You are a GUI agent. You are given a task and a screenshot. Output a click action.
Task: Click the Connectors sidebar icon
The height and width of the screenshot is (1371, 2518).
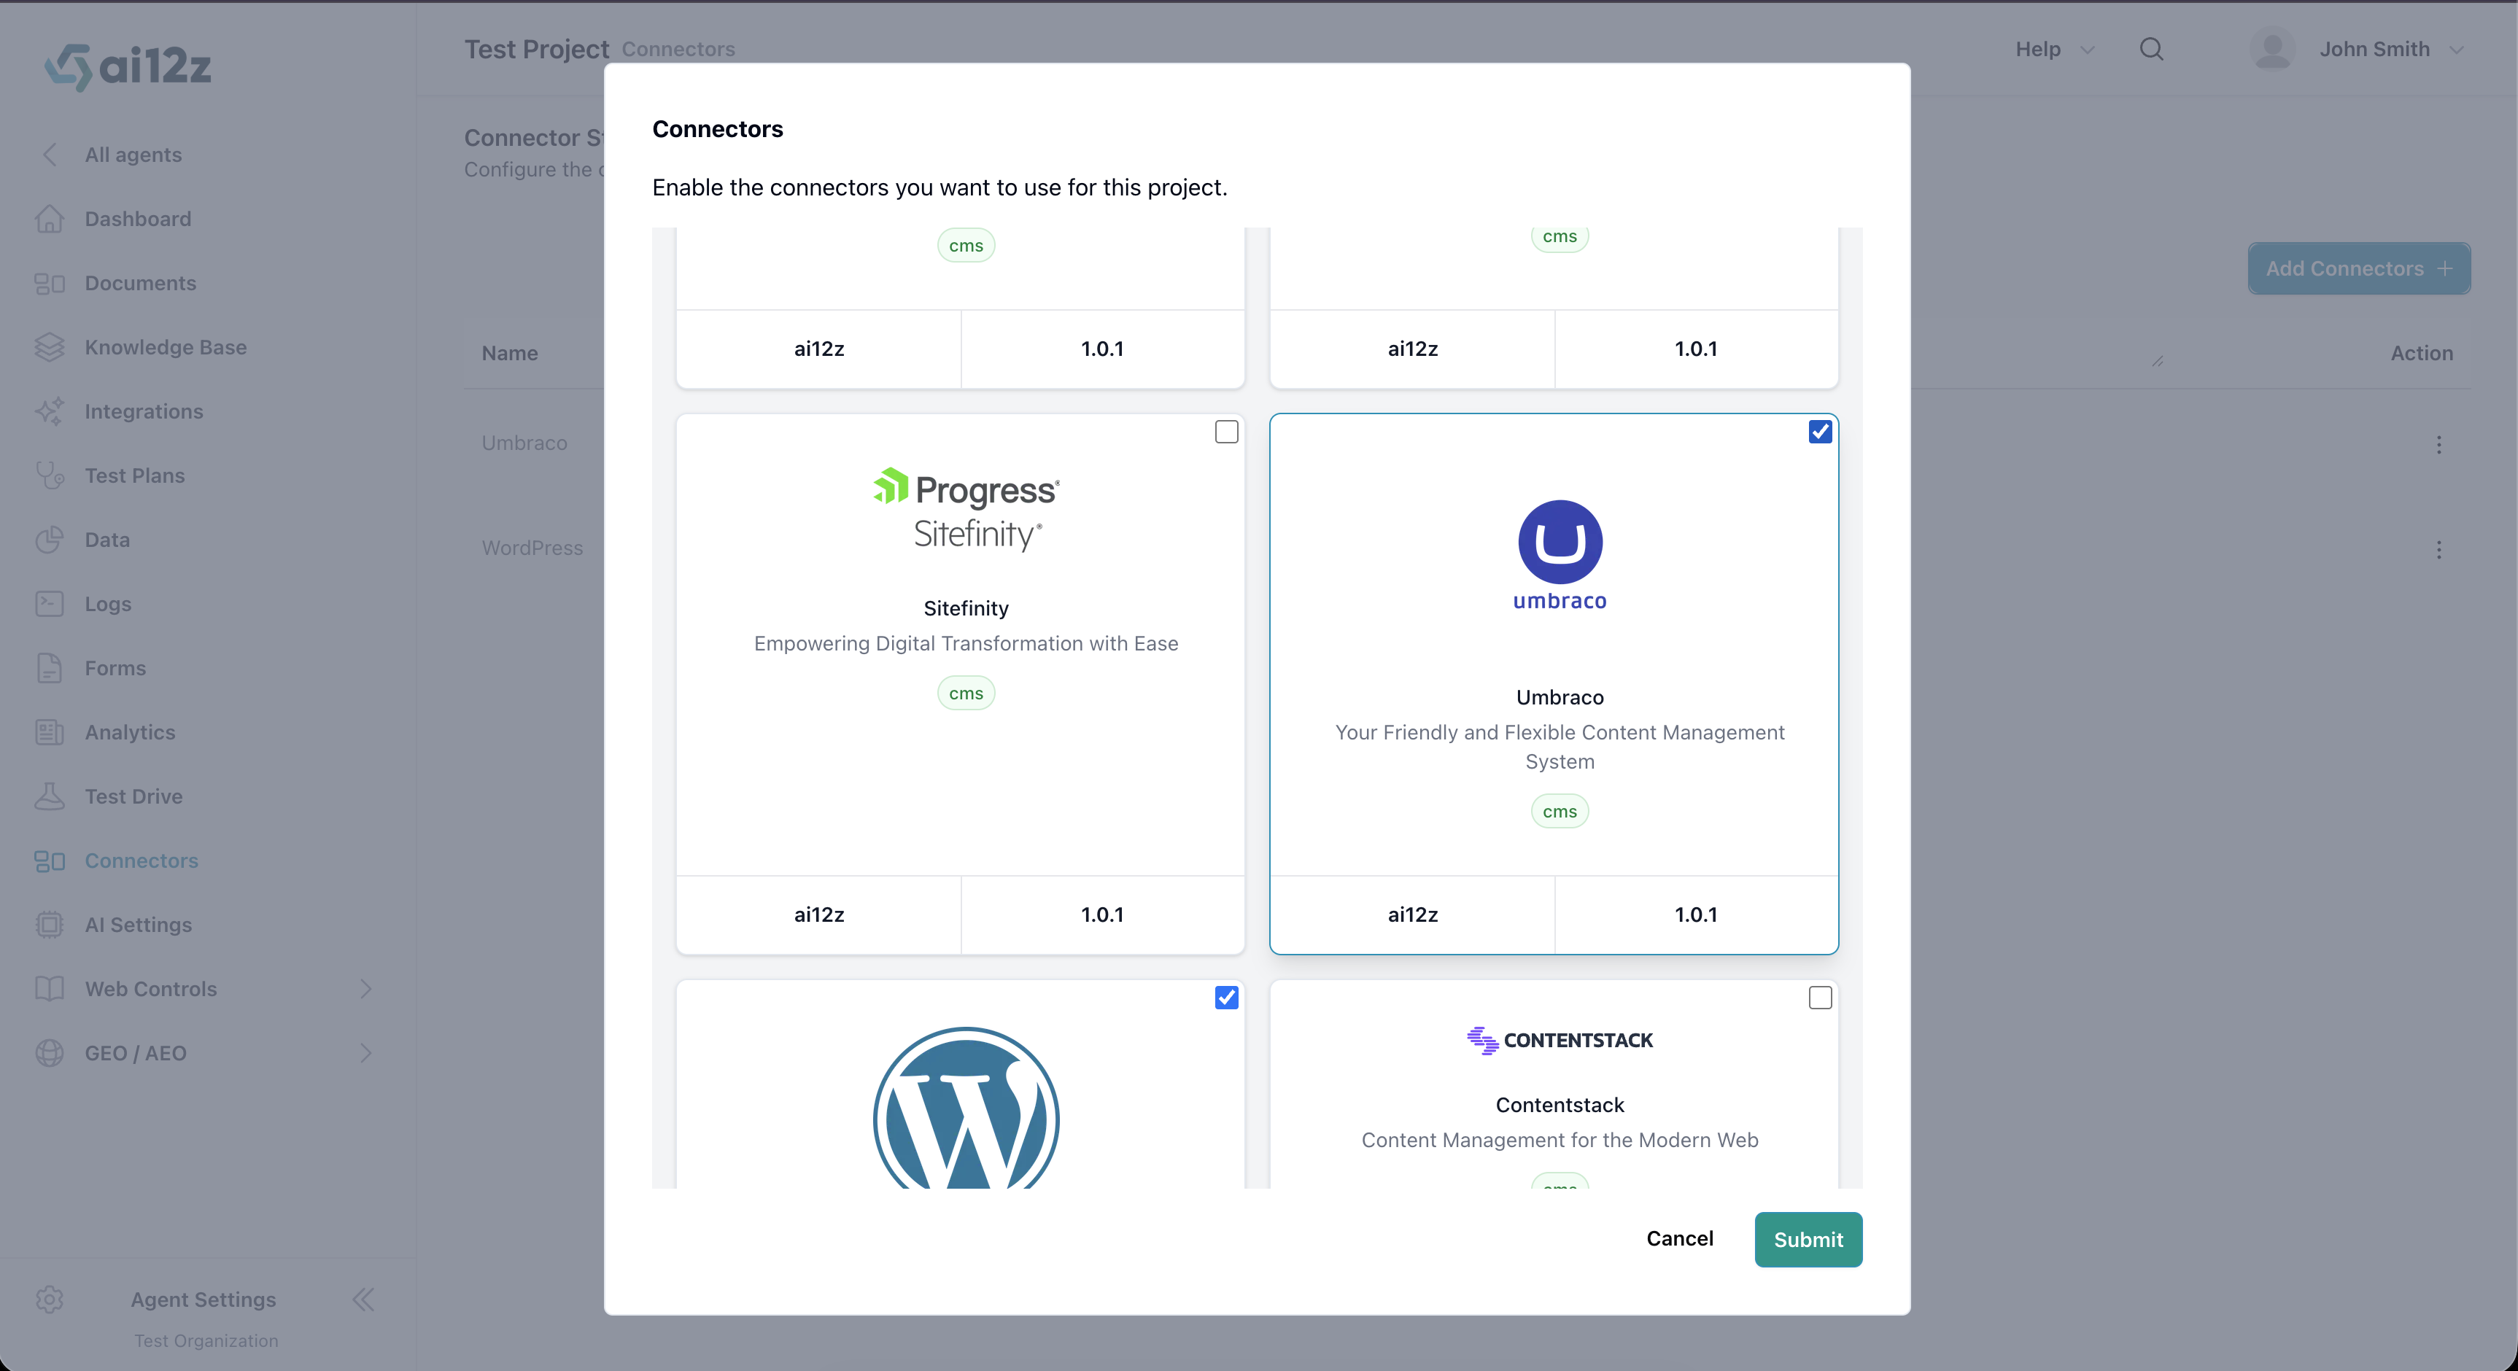(50, 861)
